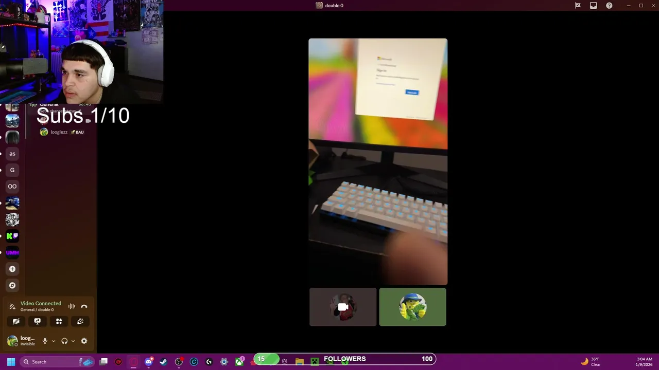Click the flag icon in title bar
The image size is (659, 370).
click(x=578, y=6)
